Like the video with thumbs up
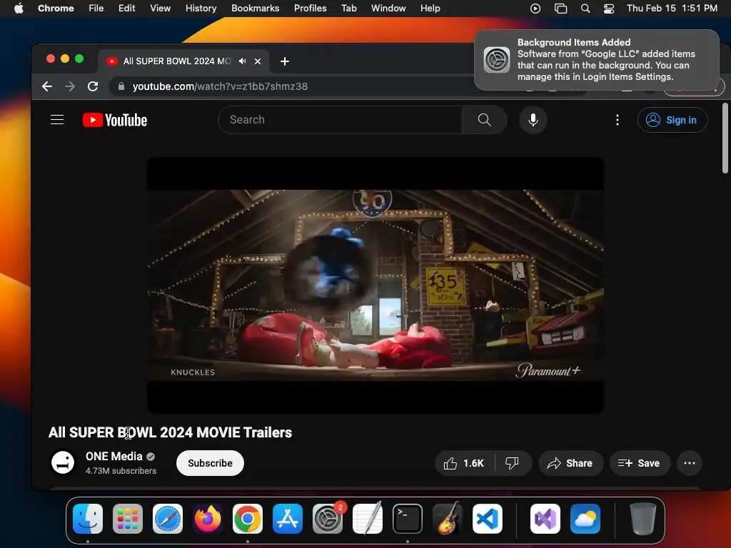This screenshot has height=548, width=731. coord(464,463)
